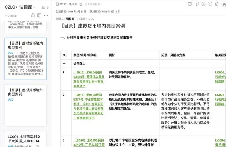Open the note LC001_比特币裁判文书大数据_20180314
Screen dimensions: 226x147
coord(26,139)
